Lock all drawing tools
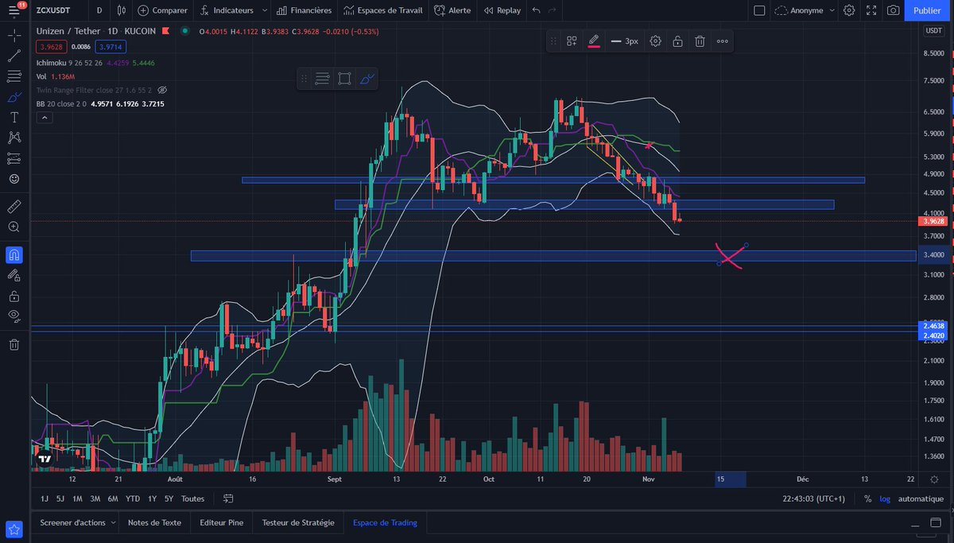 (x=14, y=296)
